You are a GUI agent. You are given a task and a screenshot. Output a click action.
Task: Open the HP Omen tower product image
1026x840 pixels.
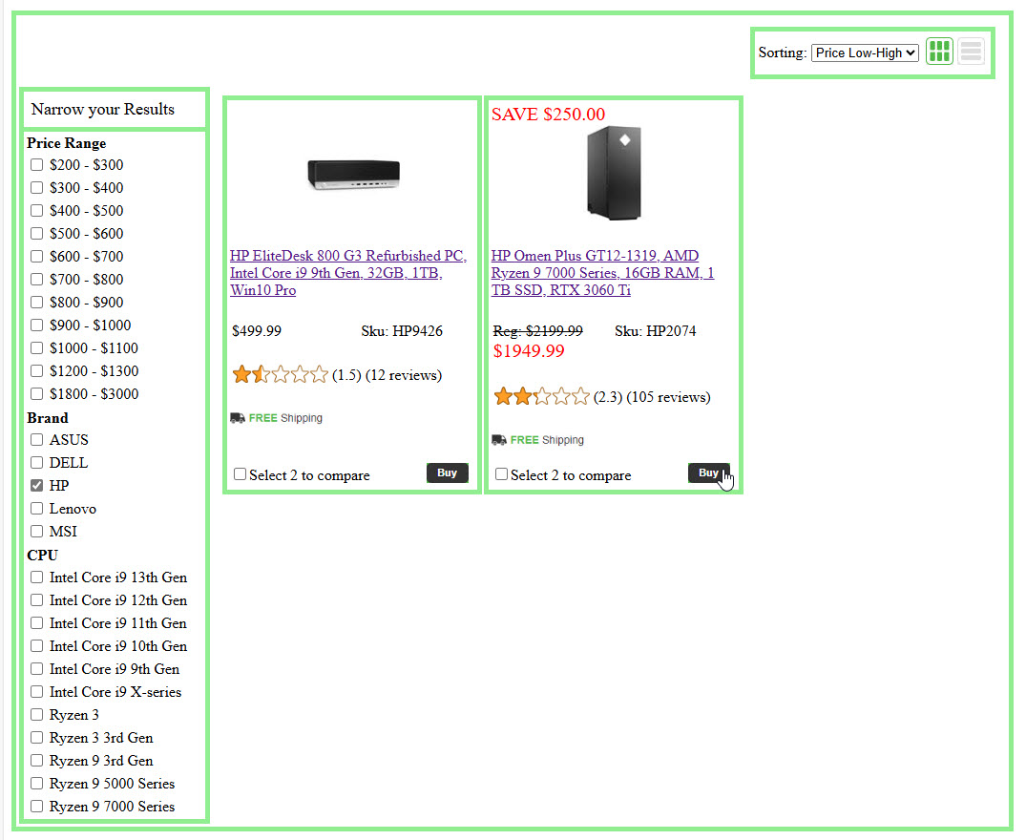(613, 174)
